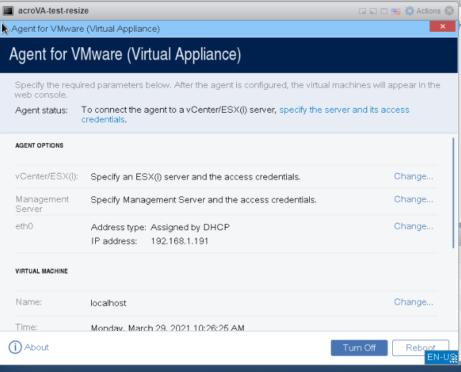Open the Actions gear menu
Screen dimensions: 461x372
423,11
